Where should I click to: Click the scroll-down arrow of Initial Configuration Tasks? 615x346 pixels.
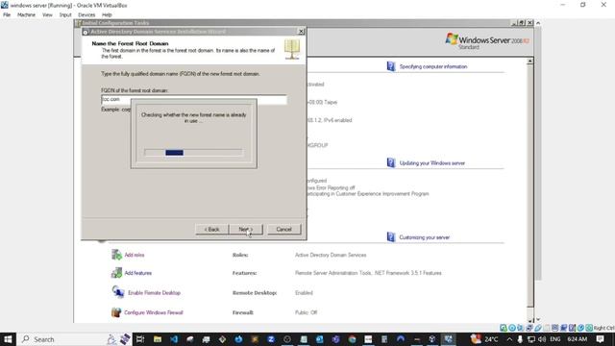pyautogui.click(x=529, y=320)
